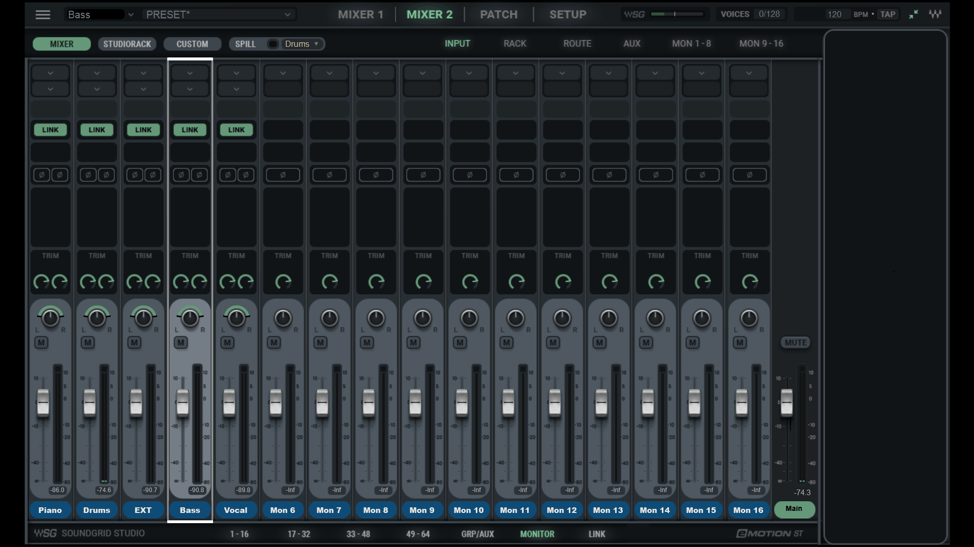Toggle phase invert on Mon 6 channel
The image size is (974, 547).
[283, 175]
